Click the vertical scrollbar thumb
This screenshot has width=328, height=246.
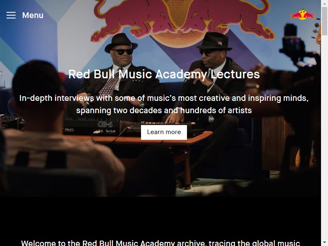(324, 21)
